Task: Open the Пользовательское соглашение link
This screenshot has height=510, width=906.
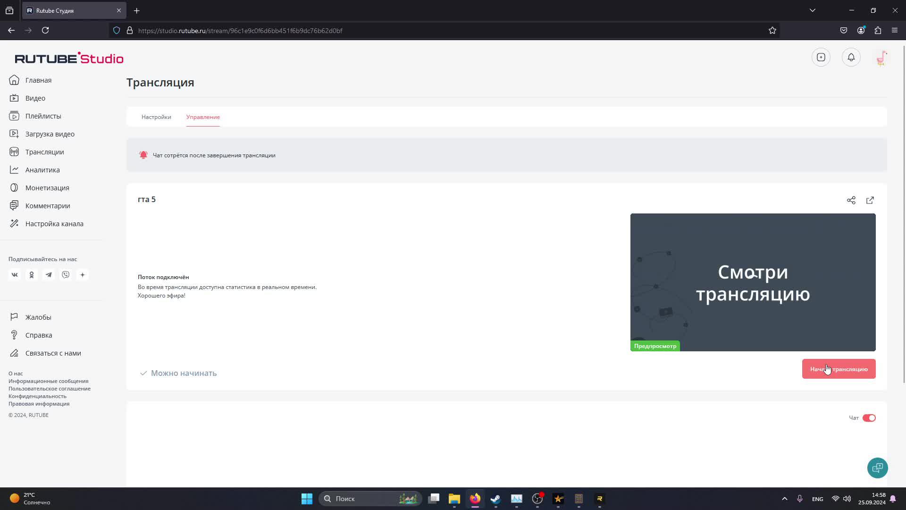Action: click(50, 389)
